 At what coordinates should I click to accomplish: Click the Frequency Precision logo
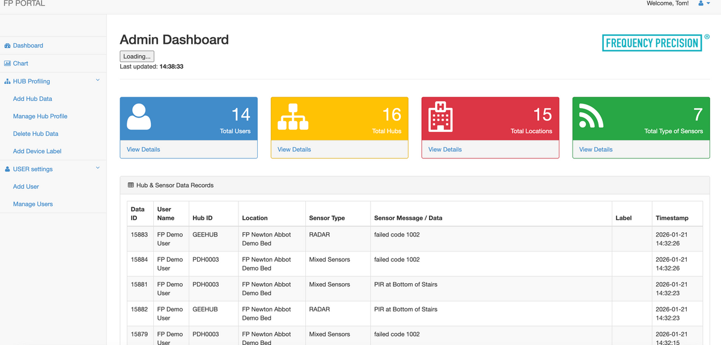[x=652, y=43]
